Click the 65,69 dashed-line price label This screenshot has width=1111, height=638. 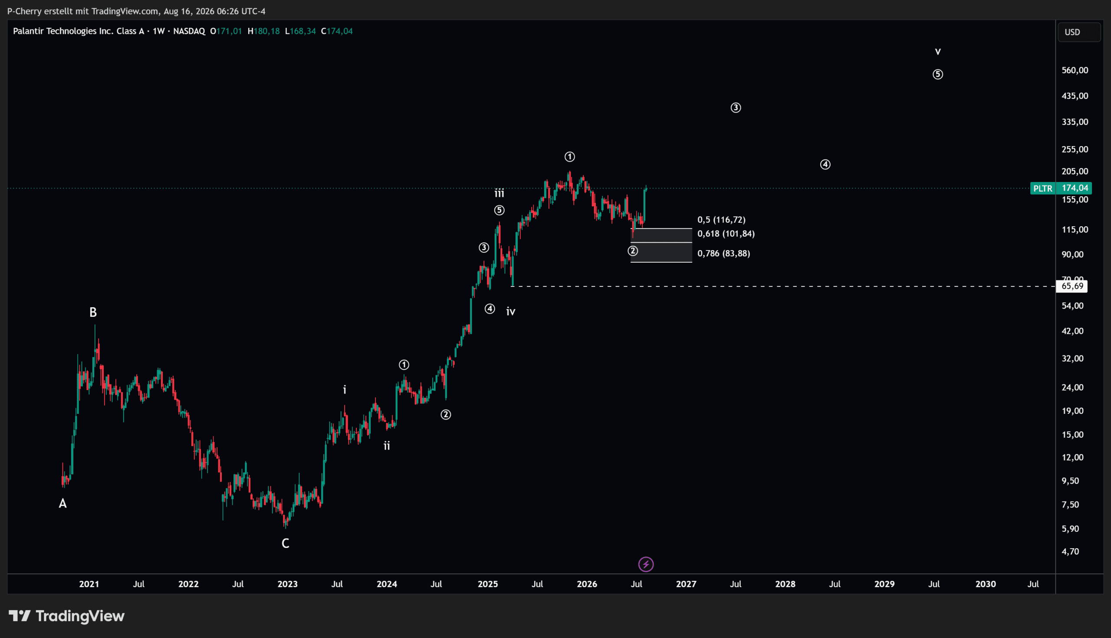[1072, 286]
